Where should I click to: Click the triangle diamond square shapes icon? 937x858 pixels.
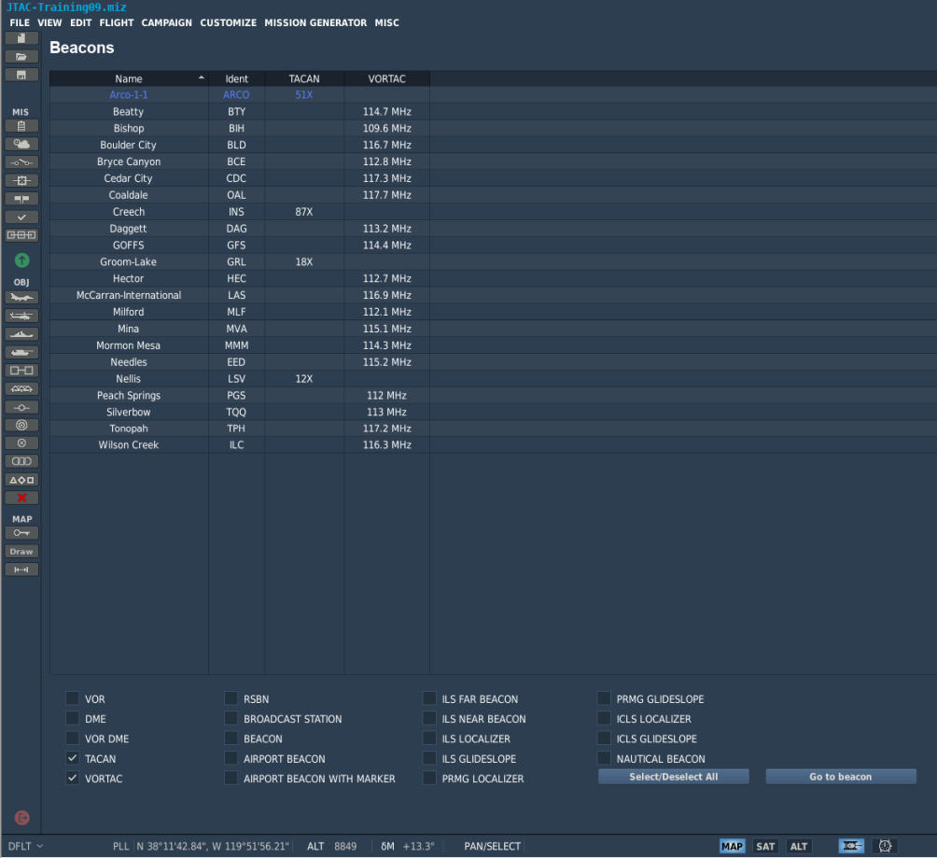(x=21, y=480)
